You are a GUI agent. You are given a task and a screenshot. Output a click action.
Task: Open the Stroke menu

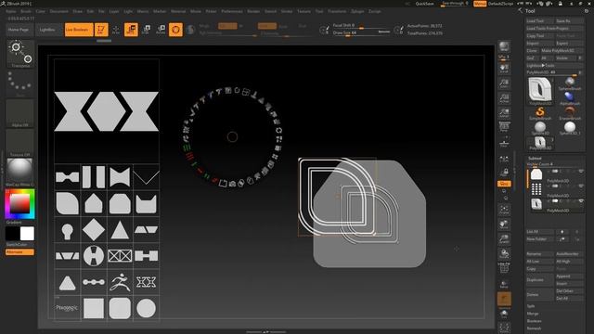point(287,11)
